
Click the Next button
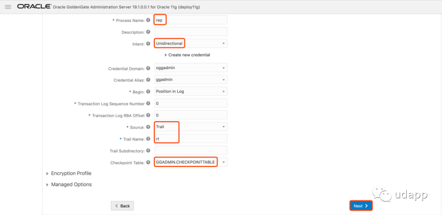click(x=361, y=206)
